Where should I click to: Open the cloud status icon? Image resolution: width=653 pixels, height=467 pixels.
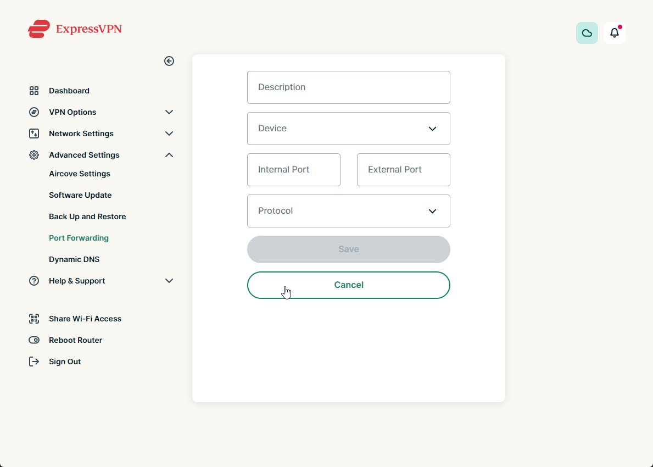point(587,33)
